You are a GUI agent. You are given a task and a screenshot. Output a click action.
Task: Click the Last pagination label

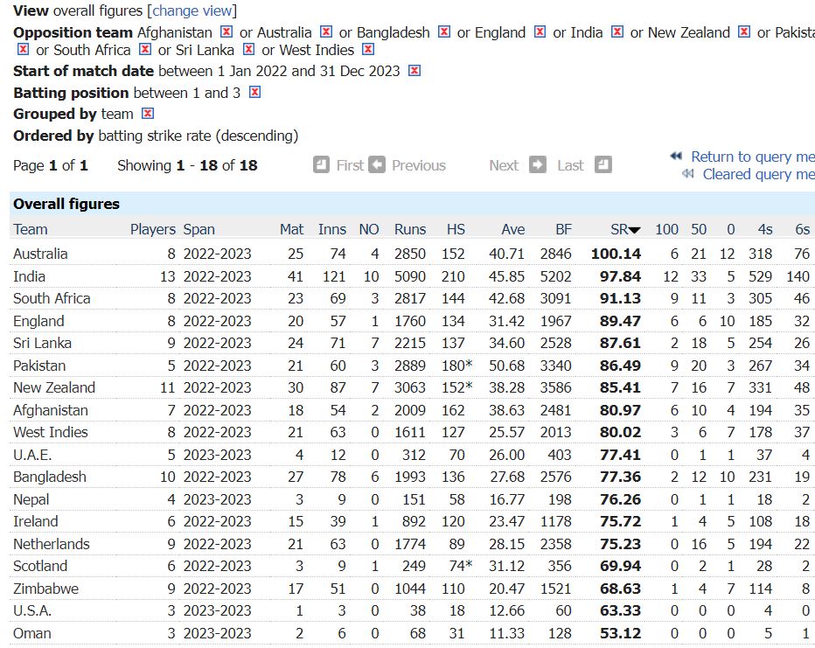point(570,165)
